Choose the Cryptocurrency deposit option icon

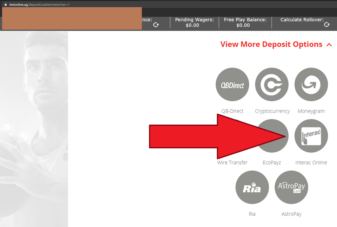coord(272,85)
